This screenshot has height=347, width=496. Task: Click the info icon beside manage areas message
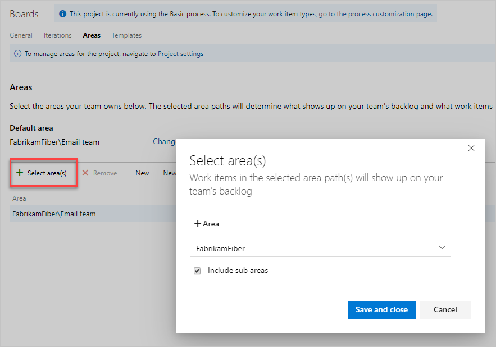point(18,54)
